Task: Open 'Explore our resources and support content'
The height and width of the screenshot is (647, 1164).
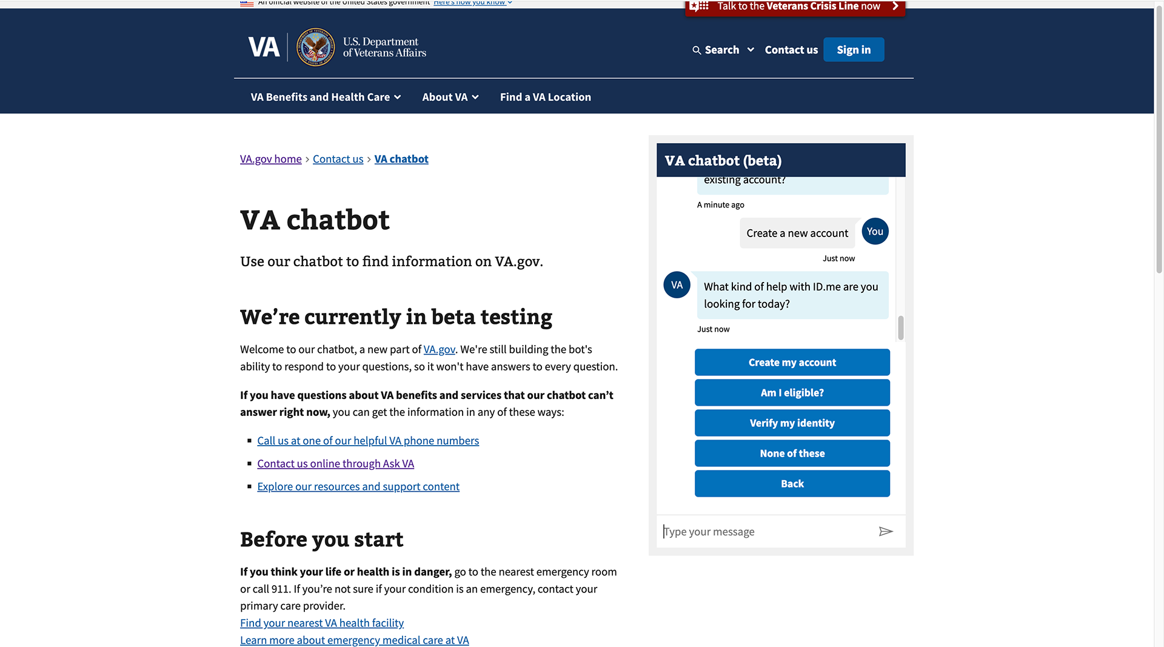Action: point(358,487)
